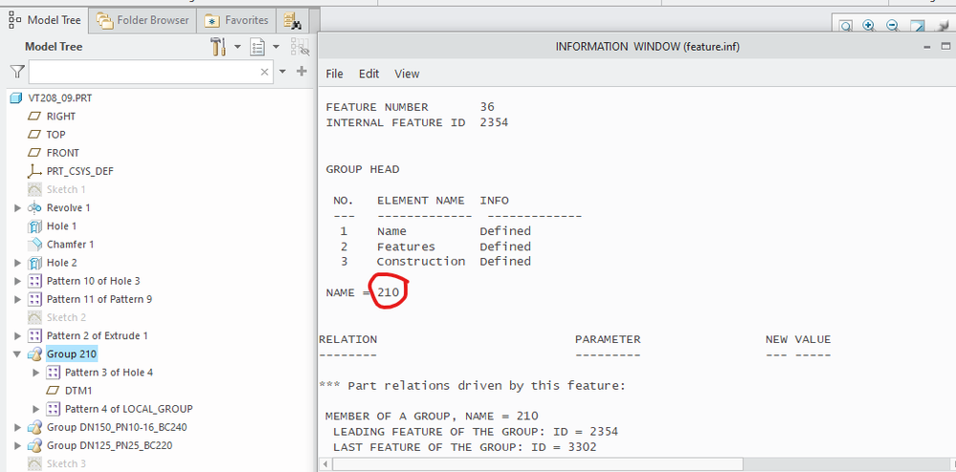
Task: Select the Hole 2 feature
Action: coord(61,263)
